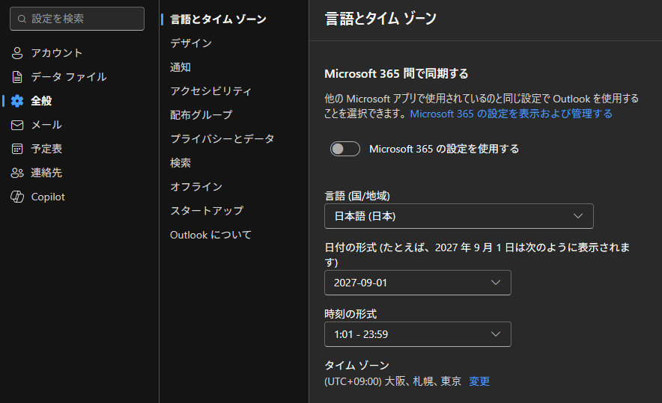The image size is (662, 403).
Task: Click the Copilot logo icon
Action: click(17, 197)
